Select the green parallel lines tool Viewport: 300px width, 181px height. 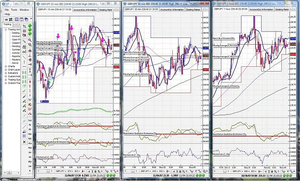pos(24,121)
